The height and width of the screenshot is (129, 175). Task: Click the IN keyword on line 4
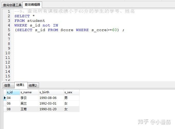coord(55,25)
